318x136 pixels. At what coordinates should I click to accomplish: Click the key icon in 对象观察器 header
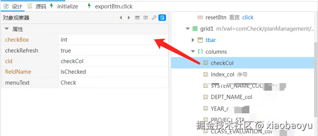pyautogui.click(x=154, y=18)
